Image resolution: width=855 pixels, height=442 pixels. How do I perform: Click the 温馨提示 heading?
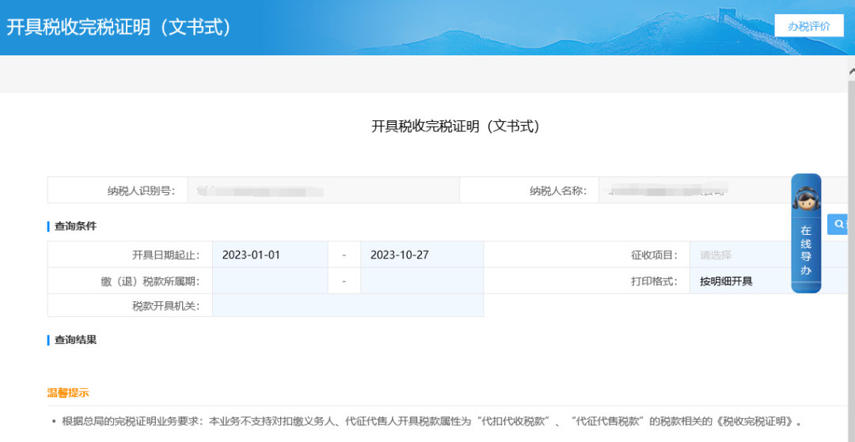[68, 393]
